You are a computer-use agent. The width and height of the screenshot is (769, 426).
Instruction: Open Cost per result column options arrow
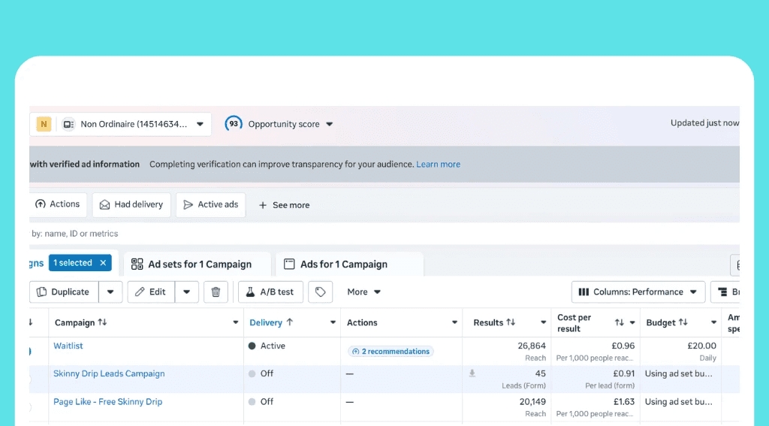[x=632, y=322]
